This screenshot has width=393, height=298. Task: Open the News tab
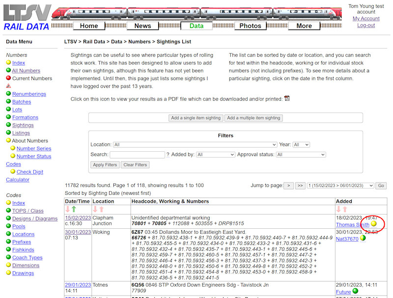[x=142, y=26]
